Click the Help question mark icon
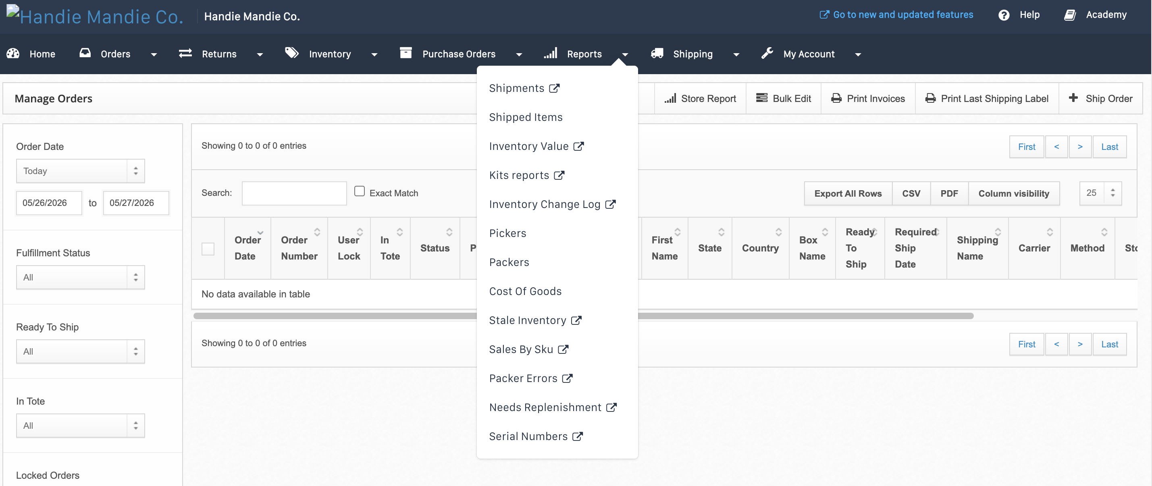The height and width of the screenshot is (486, 1152). (x=1004, y=15)
